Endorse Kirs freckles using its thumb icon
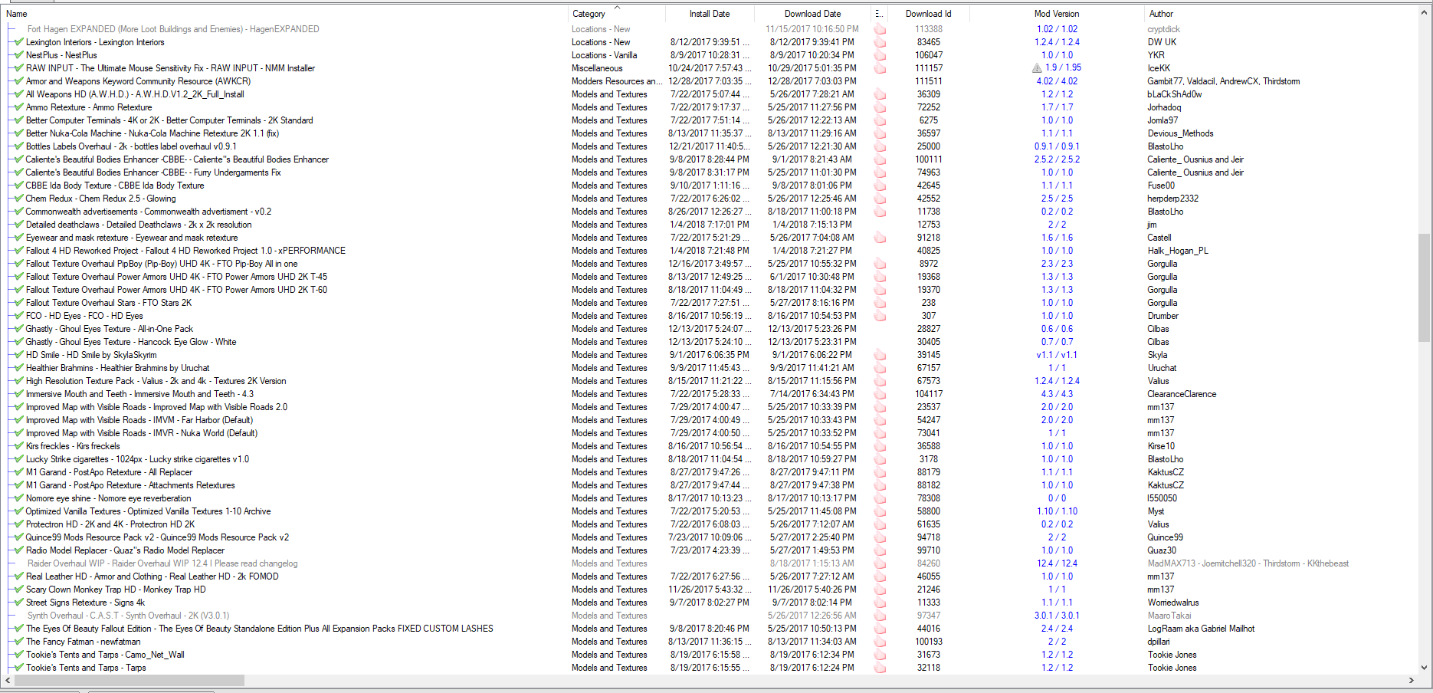The height and width of the screenshot is (693, 1433). [880, 446]
